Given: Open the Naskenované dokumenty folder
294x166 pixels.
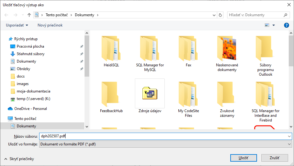Looking at the screenshot, I should point(226,53).
